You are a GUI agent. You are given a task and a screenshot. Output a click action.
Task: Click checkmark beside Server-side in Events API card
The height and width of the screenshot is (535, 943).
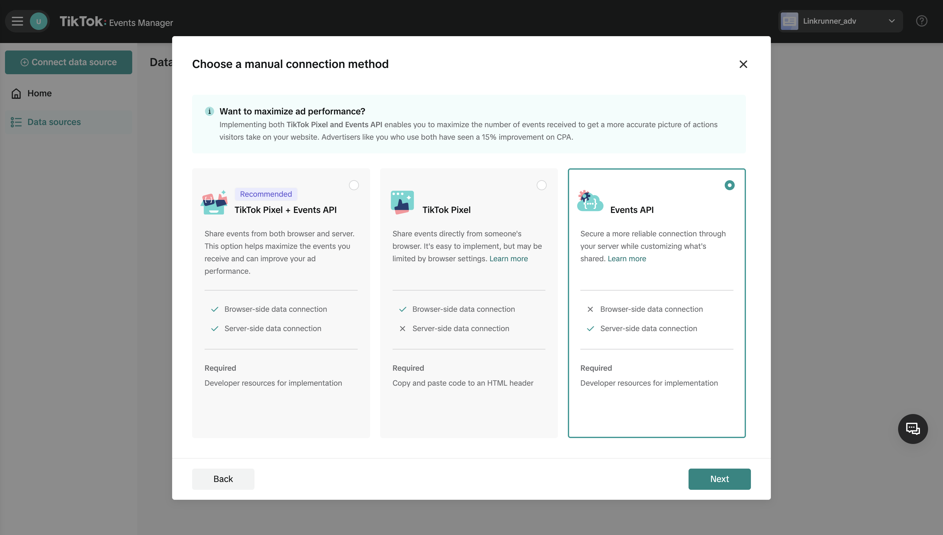pos(590,329)
